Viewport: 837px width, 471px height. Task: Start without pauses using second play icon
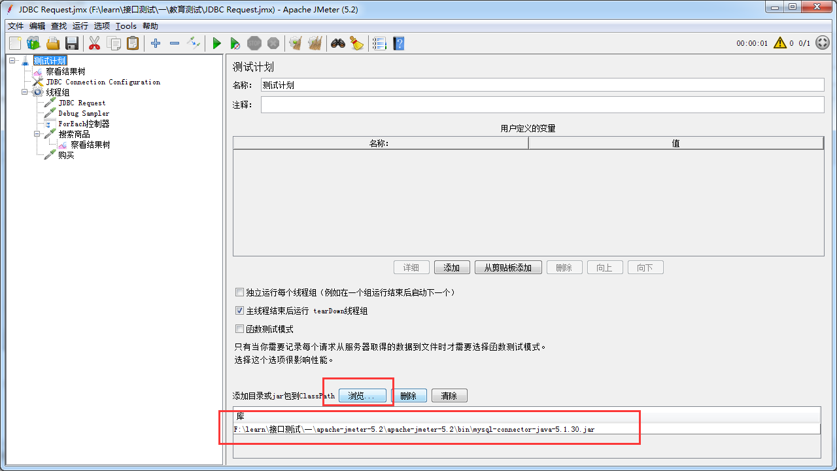tap(235, 43)
